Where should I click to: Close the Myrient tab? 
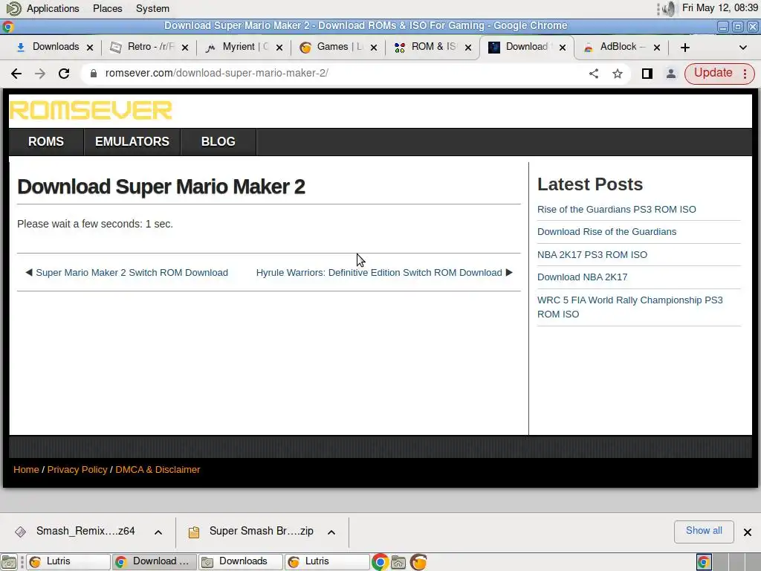point(279,47)
